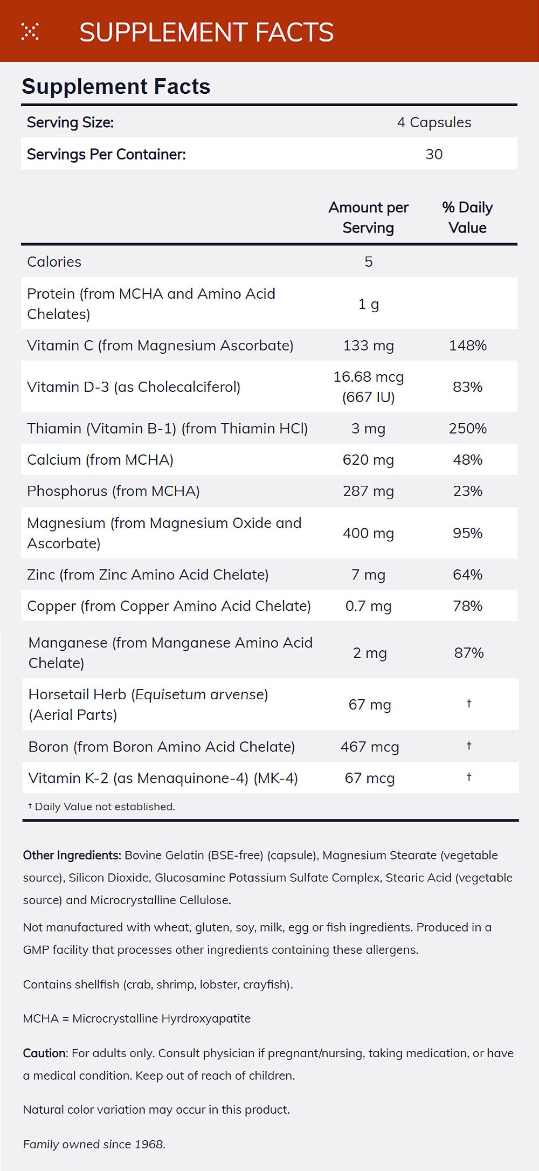This screenshot has height=1171, width=539.
Task: Select the Vitamin D-3 (as Cholecalciferol) row
Action: coord(134,387)
